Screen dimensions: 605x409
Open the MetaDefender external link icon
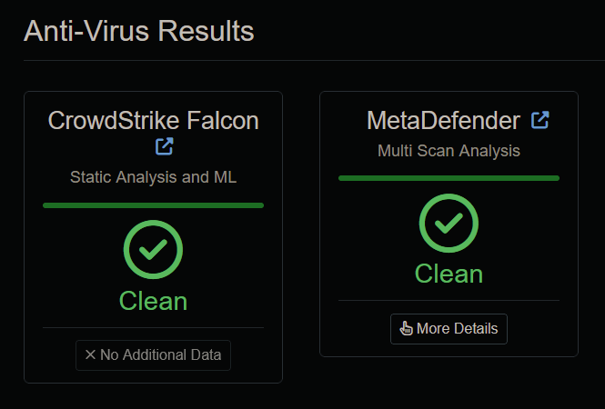[x=540, y=120]
